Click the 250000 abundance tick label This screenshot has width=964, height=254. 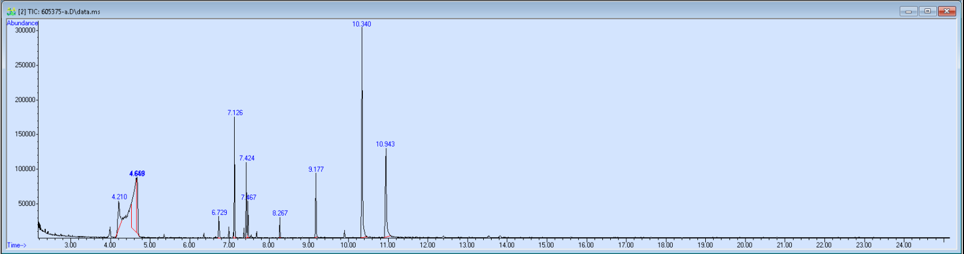(25, 65)
